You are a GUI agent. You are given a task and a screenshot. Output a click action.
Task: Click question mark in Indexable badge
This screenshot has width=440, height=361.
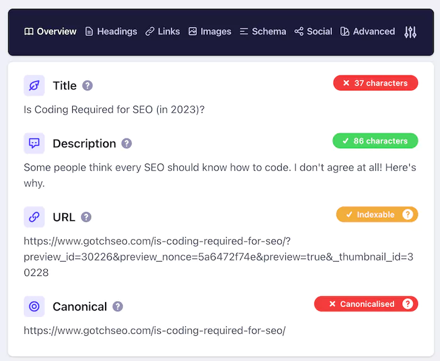pyautogui.click(x=408, y=214)
